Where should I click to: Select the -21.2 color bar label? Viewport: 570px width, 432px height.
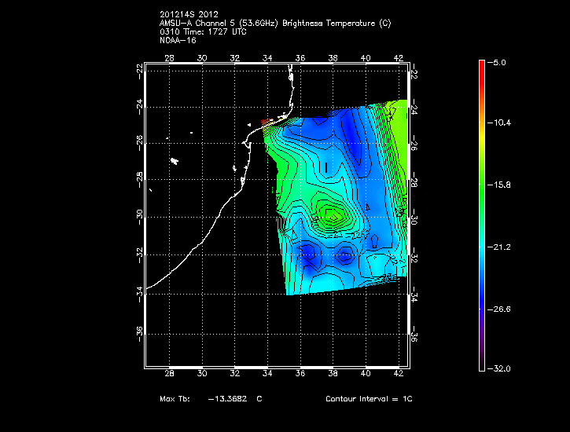click(502, 247)
